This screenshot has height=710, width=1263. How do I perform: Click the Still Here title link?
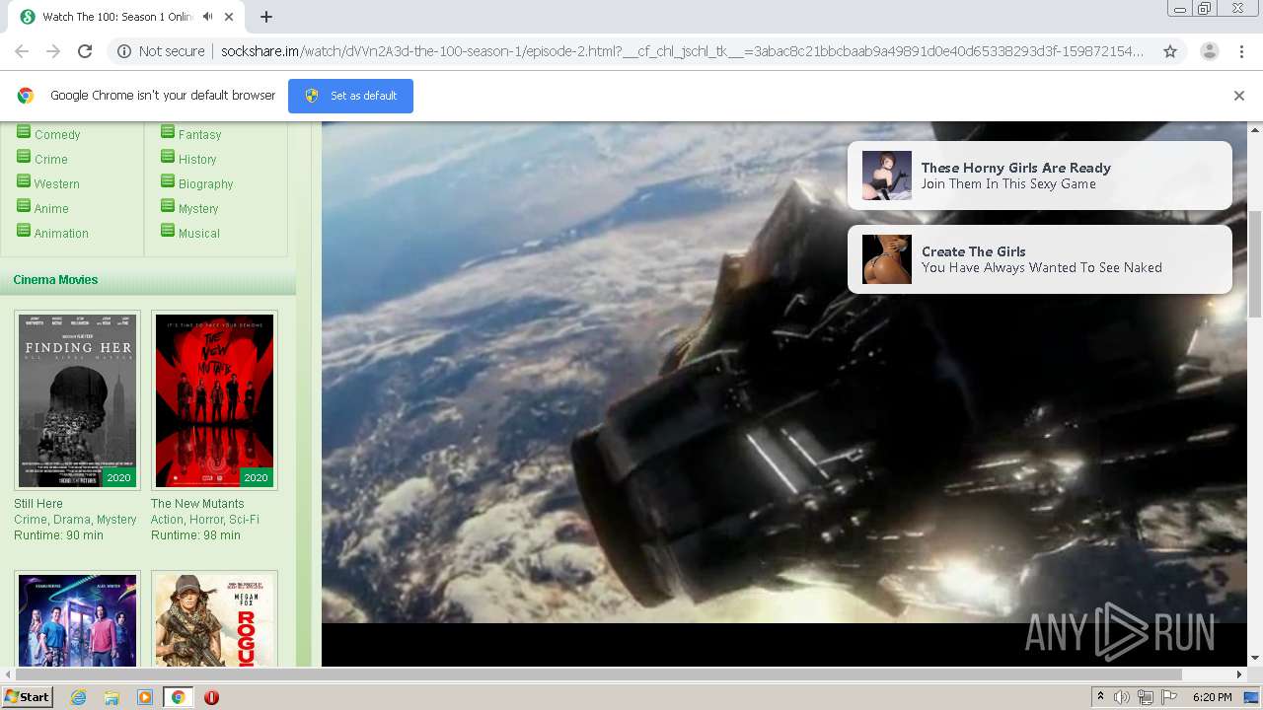(x=38, y=504)
